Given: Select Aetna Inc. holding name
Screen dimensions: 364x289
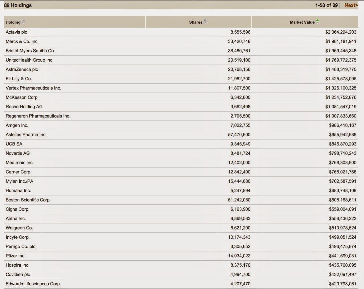Looking at the screenshot, I should point(16,218).
